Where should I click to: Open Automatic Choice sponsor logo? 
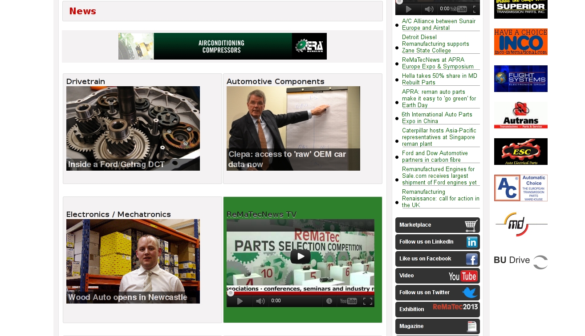pos(521,188)
